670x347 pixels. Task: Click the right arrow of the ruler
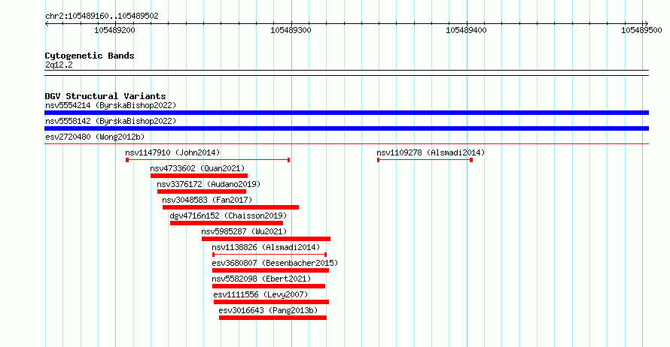(646, 23)
